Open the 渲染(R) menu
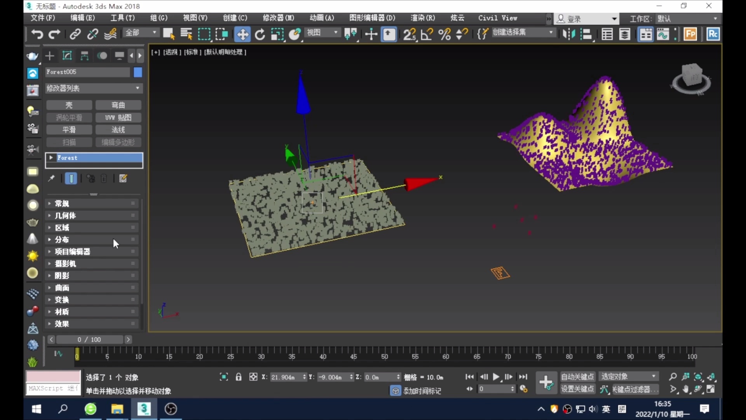Image resolution: width=746 pixels, height=420 pixels. 423,18
